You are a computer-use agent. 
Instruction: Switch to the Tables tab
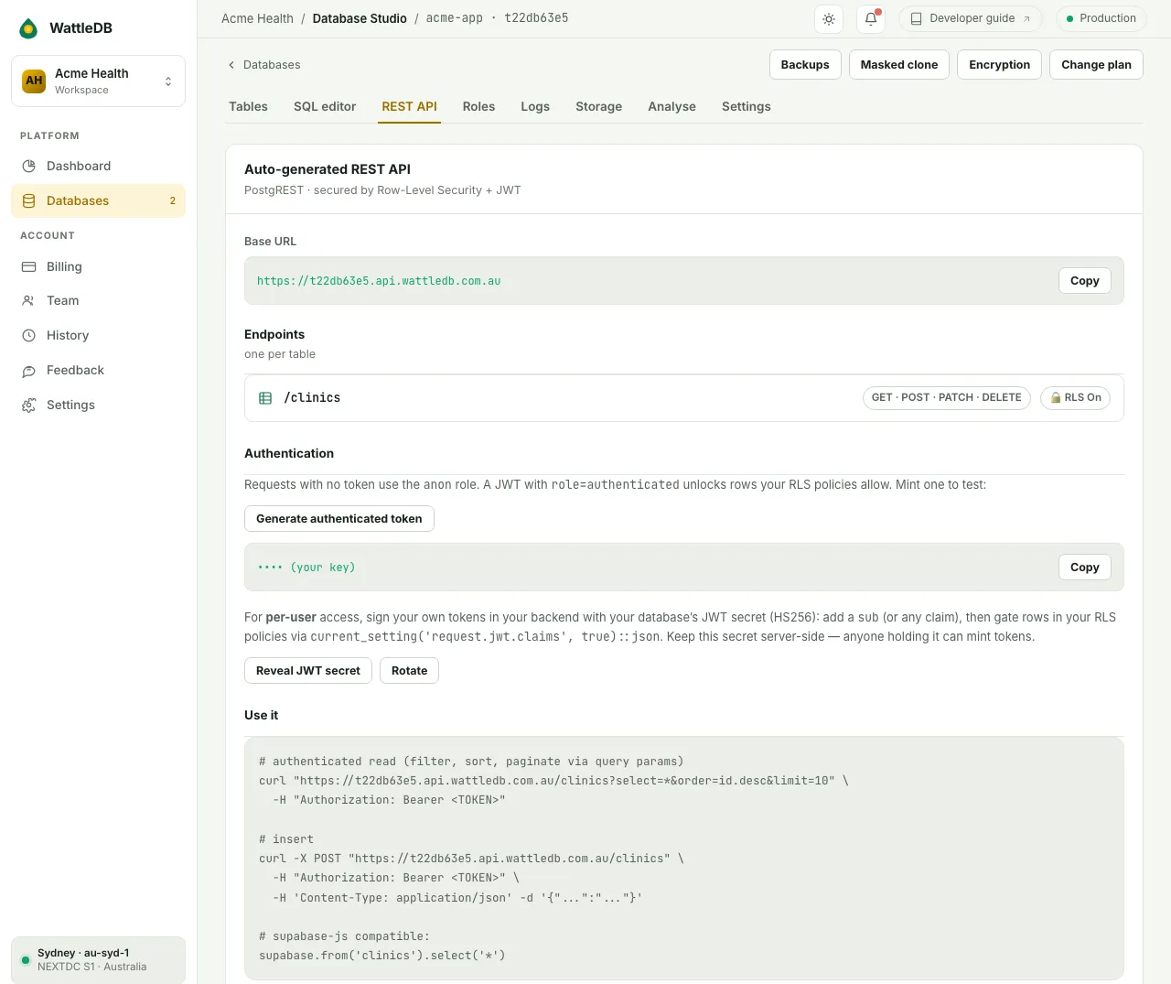[x=248, y=106]
